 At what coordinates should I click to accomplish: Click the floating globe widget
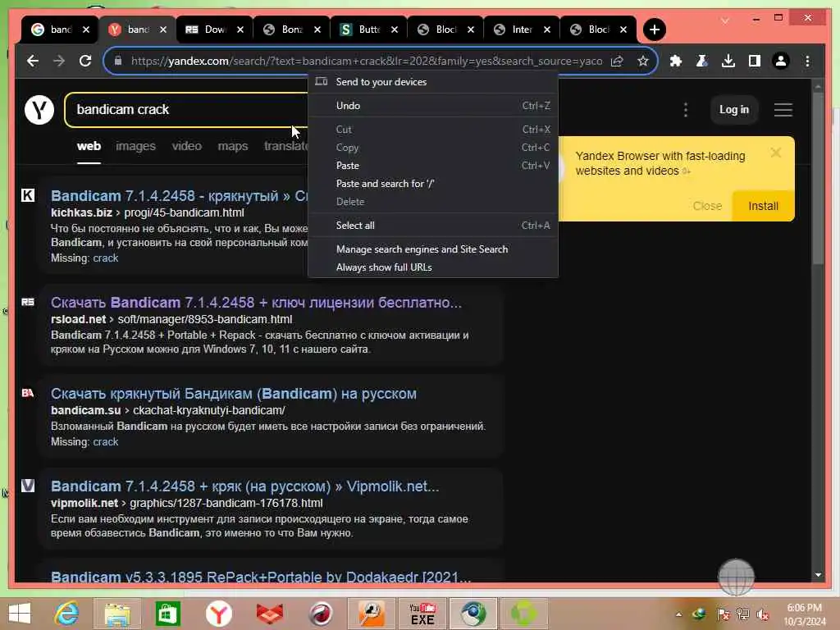pyautogui.click(x=736, y=577)
